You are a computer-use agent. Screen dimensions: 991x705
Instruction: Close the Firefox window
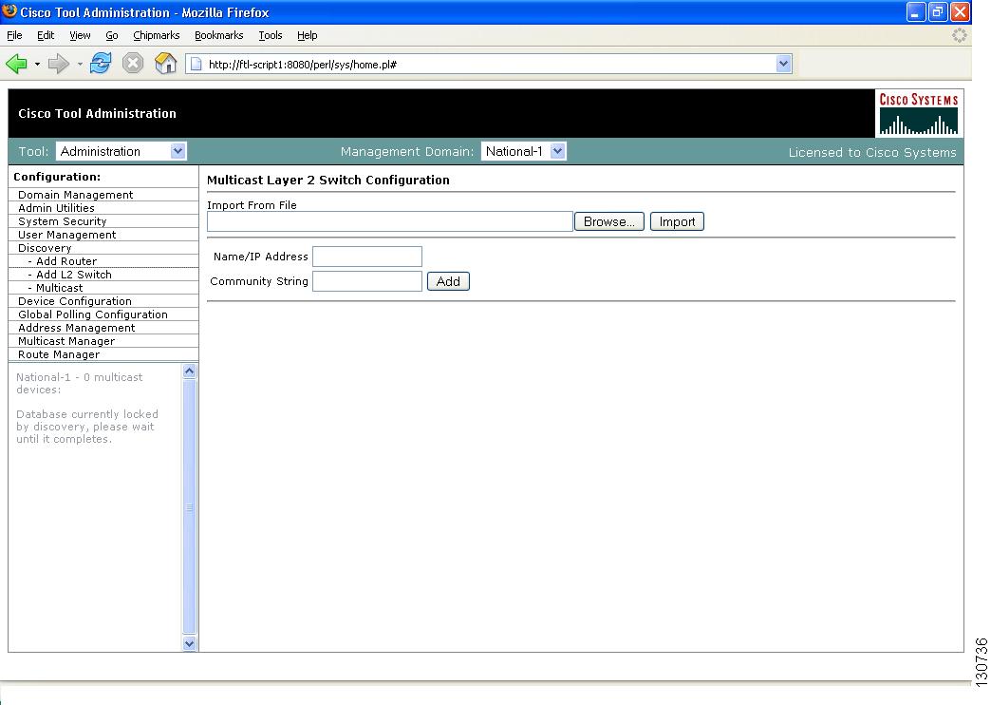[960, 12]
